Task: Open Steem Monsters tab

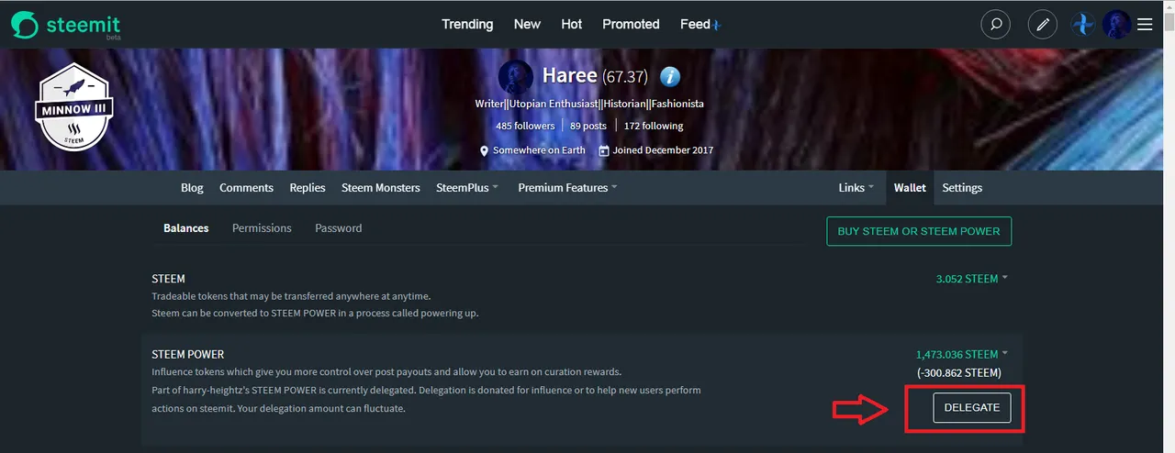Action: coord(381,188)
